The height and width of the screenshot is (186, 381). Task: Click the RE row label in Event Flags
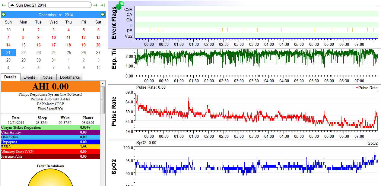129,31
